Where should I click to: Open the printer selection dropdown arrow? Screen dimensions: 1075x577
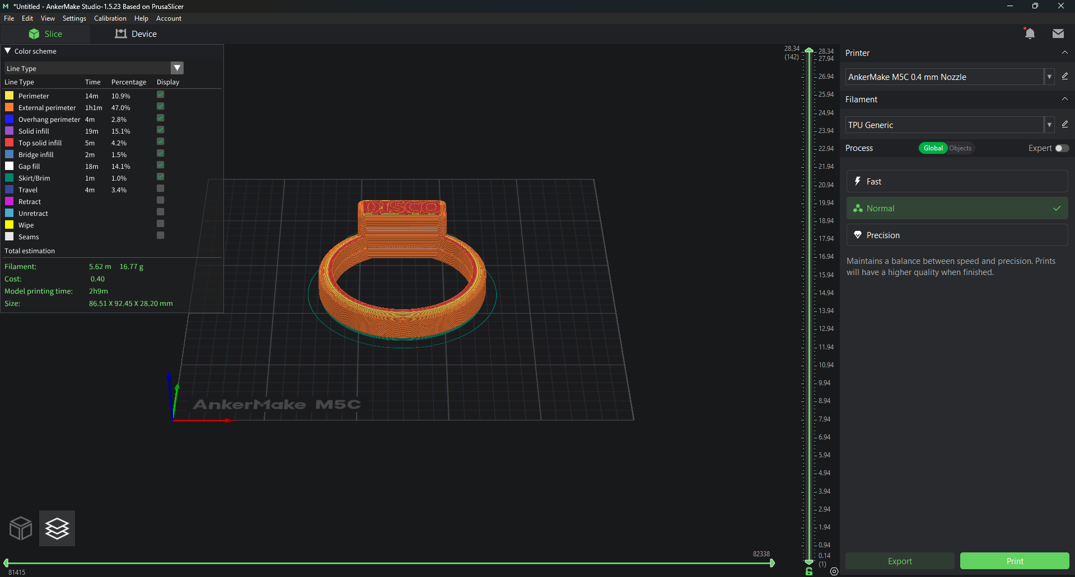1049,77
